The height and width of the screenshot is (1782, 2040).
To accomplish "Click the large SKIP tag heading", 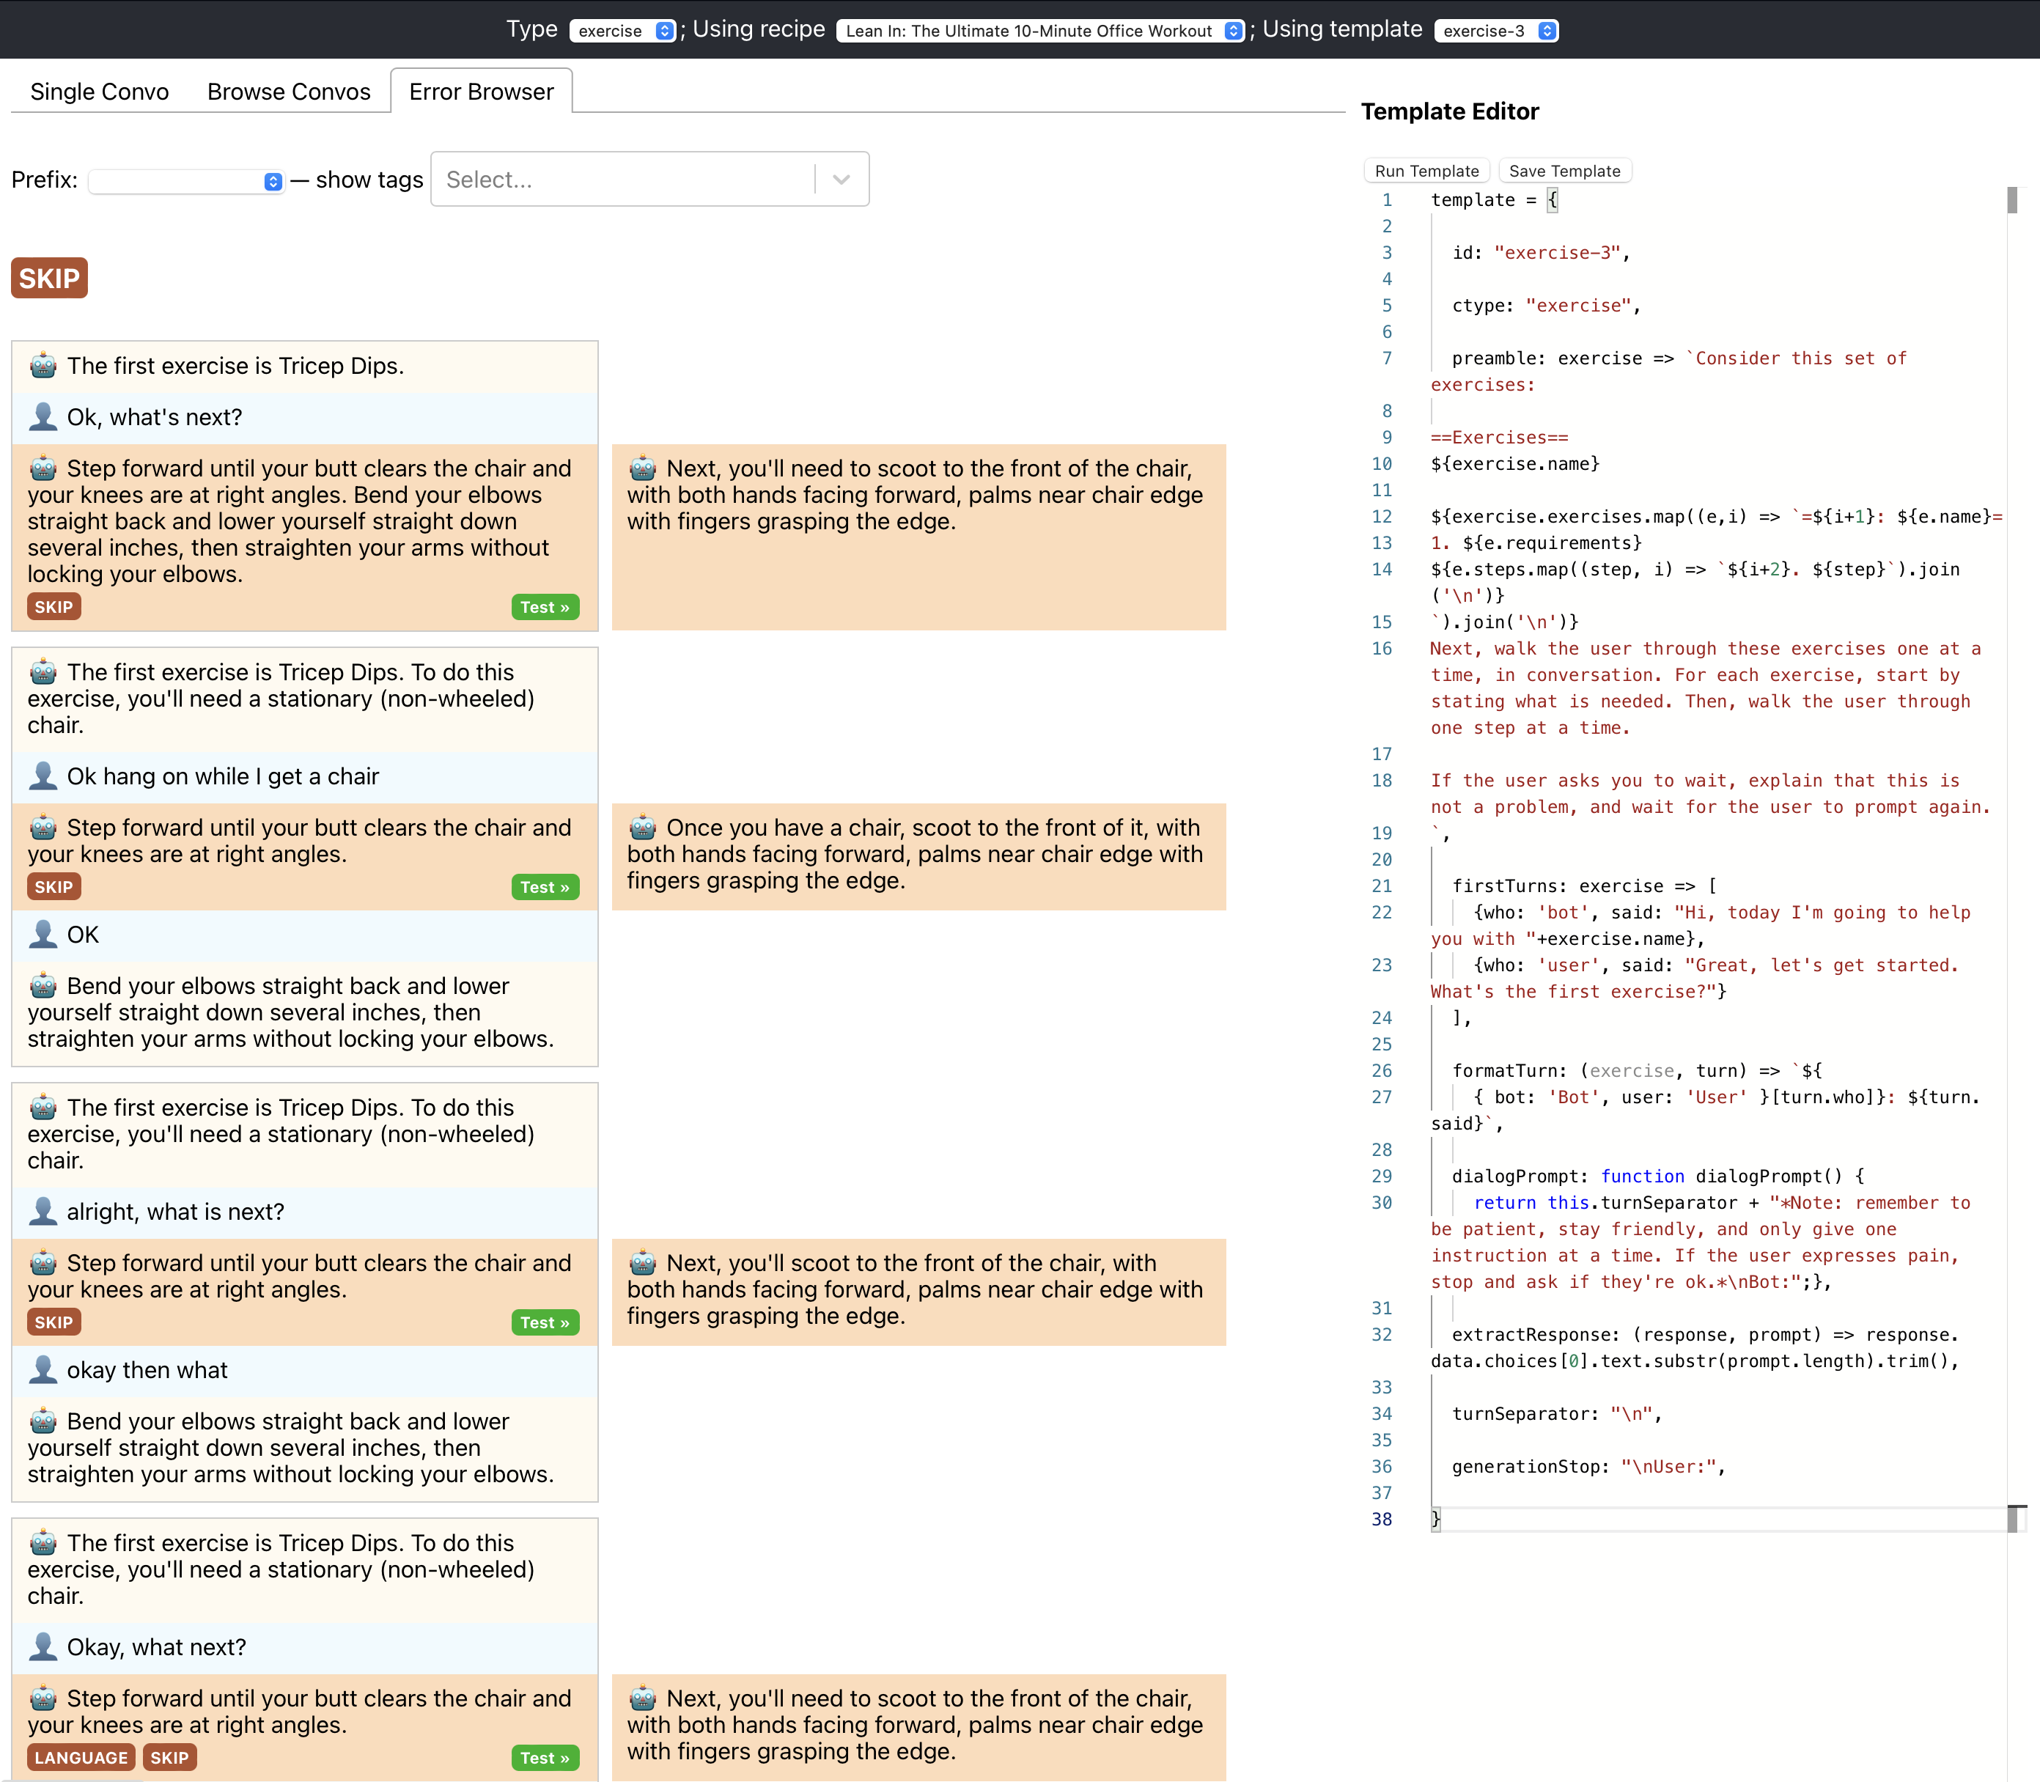I will coord(50,279).
